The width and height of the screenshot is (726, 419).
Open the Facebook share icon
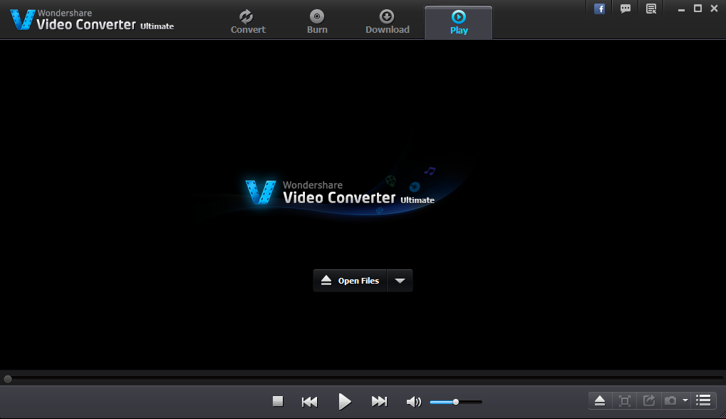tap(600, 9)
